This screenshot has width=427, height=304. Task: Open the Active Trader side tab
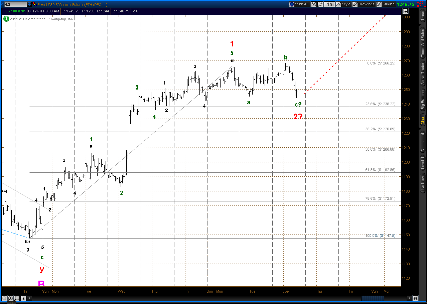423,73
